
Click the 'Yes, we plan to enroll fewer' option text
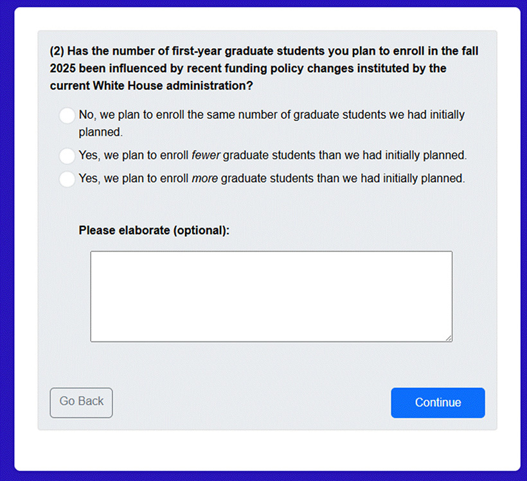[x=134, y=156]
